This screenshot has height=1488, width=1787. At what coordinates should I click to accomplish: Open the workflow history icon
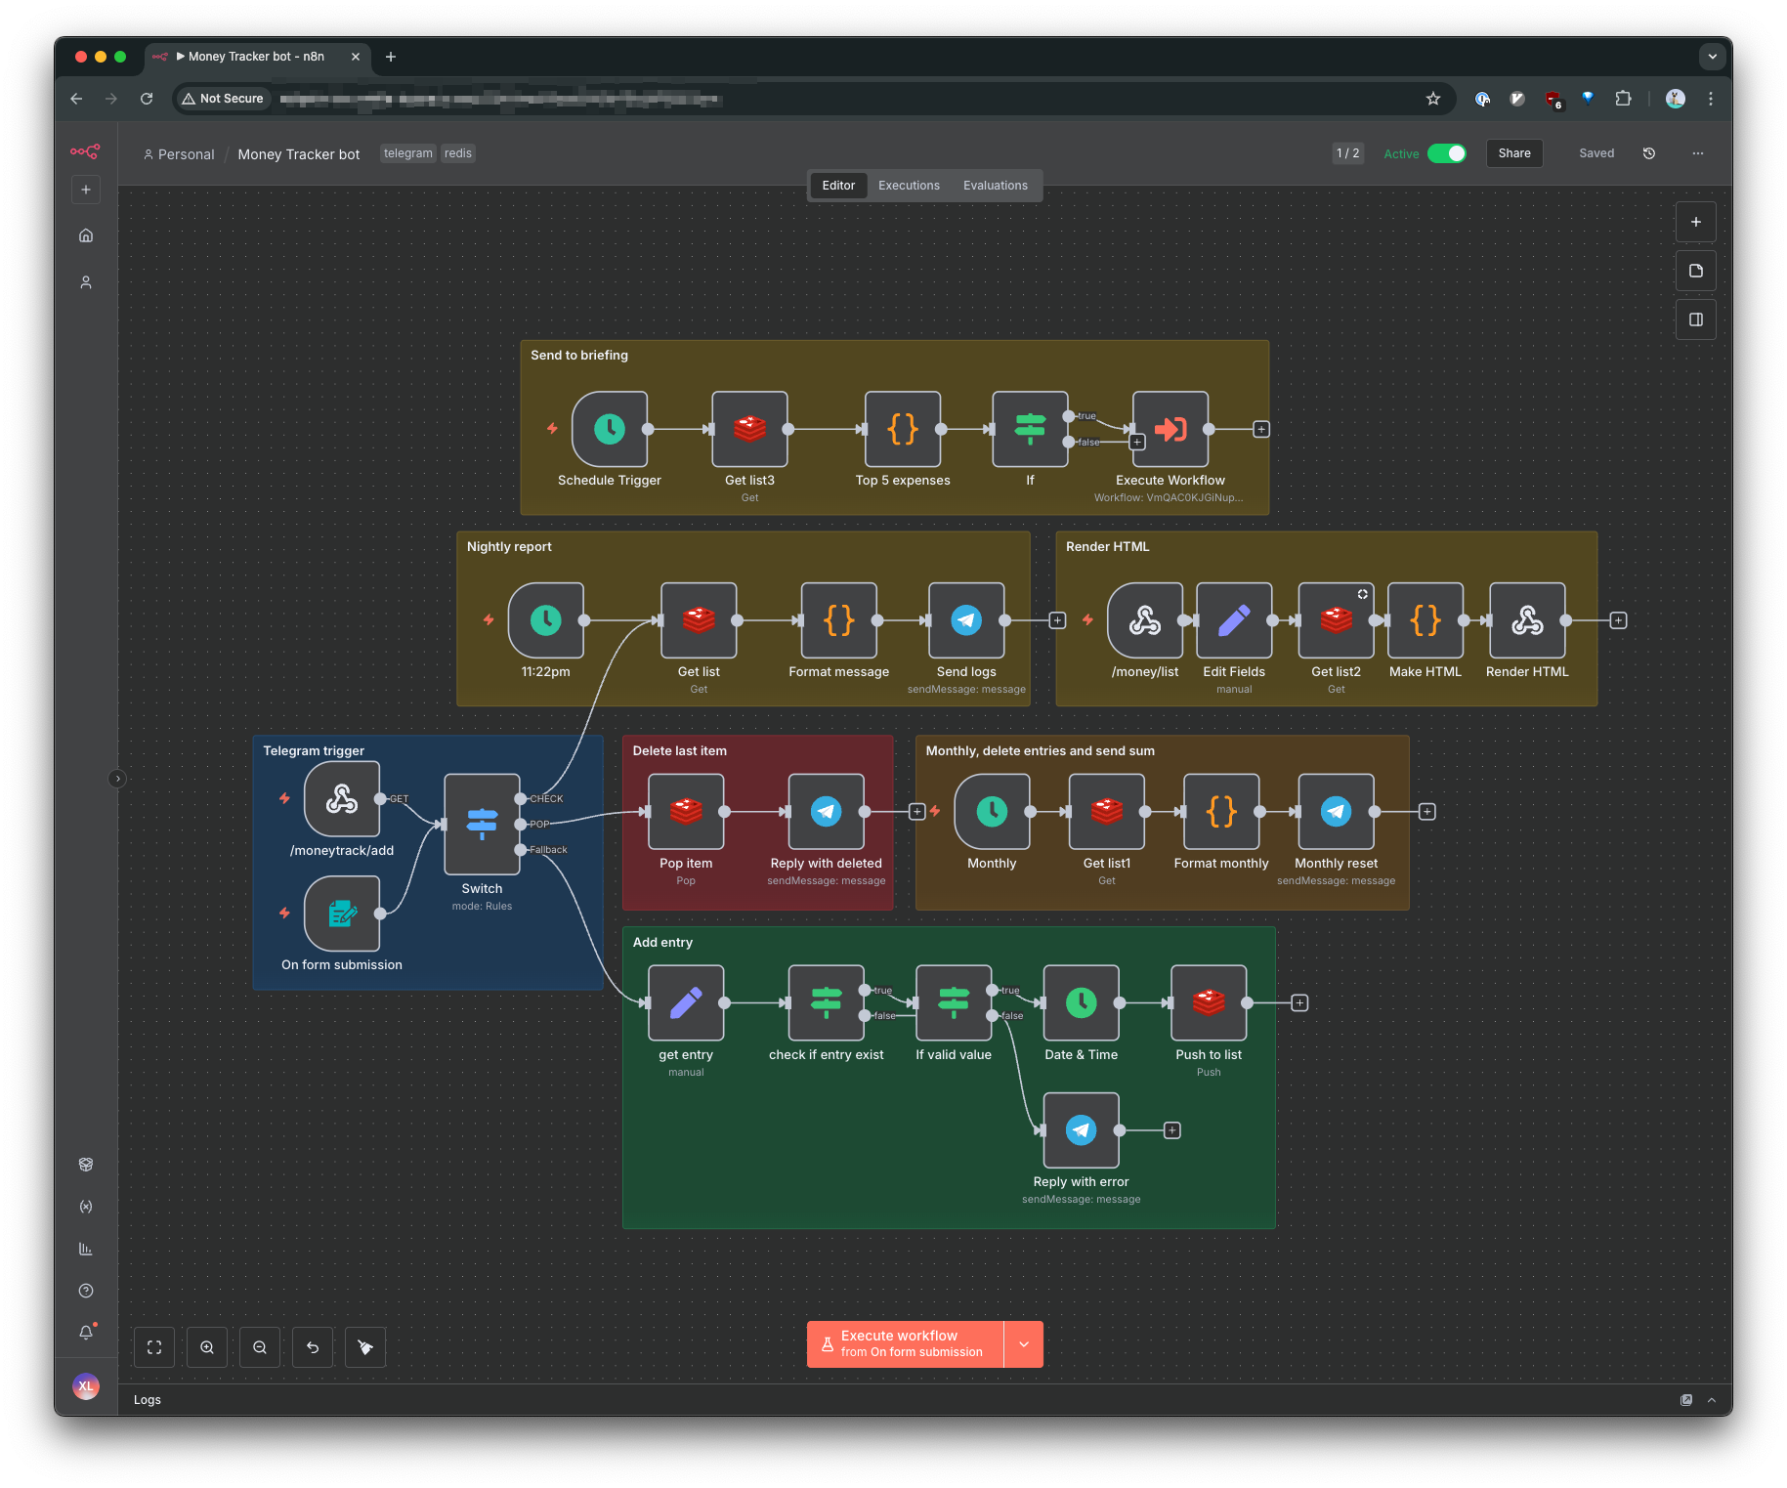pyautogui.click(x=1649, y=153)
